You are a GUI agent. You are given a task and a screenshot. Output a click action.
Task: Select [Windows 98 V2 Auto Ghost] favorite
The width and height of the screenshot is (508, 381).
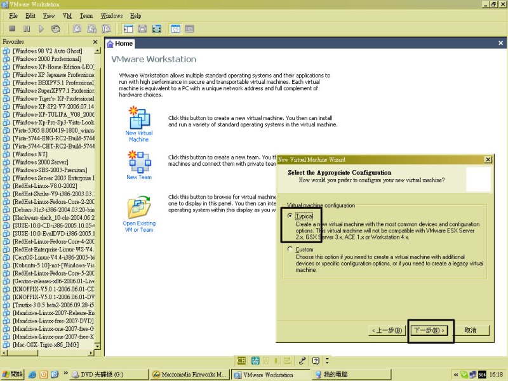(x=48, y=51)
